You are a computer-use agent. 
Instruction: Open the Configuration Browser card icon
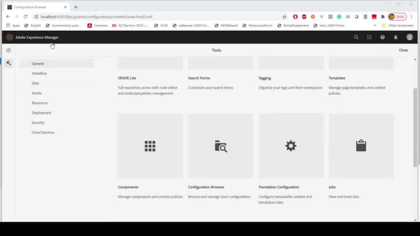click(x=221, y=146)
